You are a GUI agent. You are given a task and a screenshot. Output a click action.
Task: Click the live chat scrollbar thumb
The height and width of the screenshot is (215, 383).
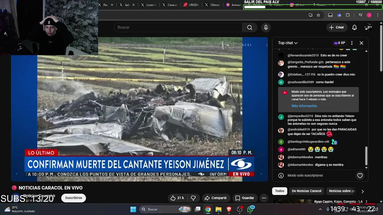click(x=366, y=156)
